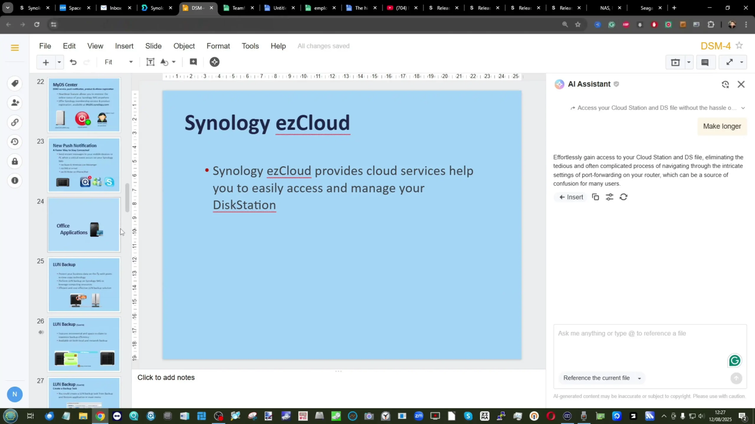Open a new browser tab
The image size is (755, 424).
click(674, 8)
